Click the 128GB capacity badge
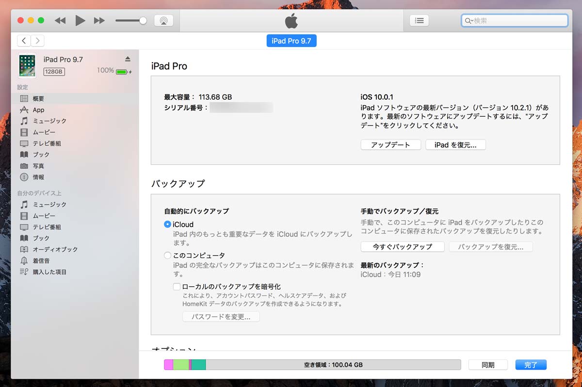Viewport: 582px width, 387px height. pyautogui.click(x=54, y=72)
